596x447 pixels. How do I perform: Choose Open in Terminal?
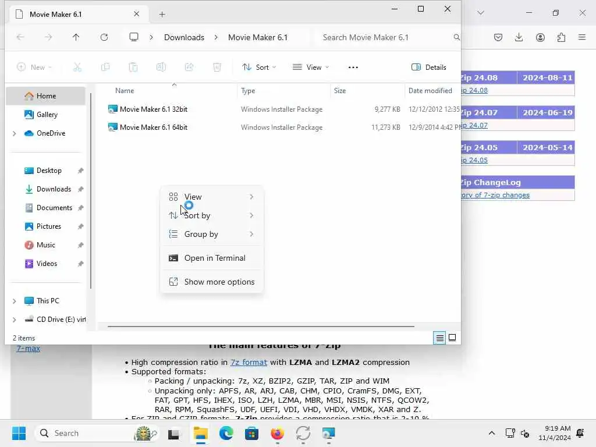pos(212,258)
